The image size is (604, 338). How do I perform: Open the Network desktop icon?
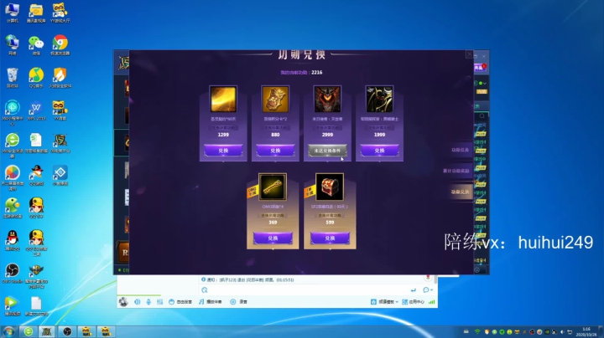click(x=13, y=45)
